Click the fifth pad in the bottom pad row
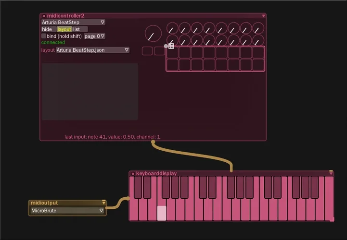This screenshot has width=347, height=240. [x=221, y=65]
